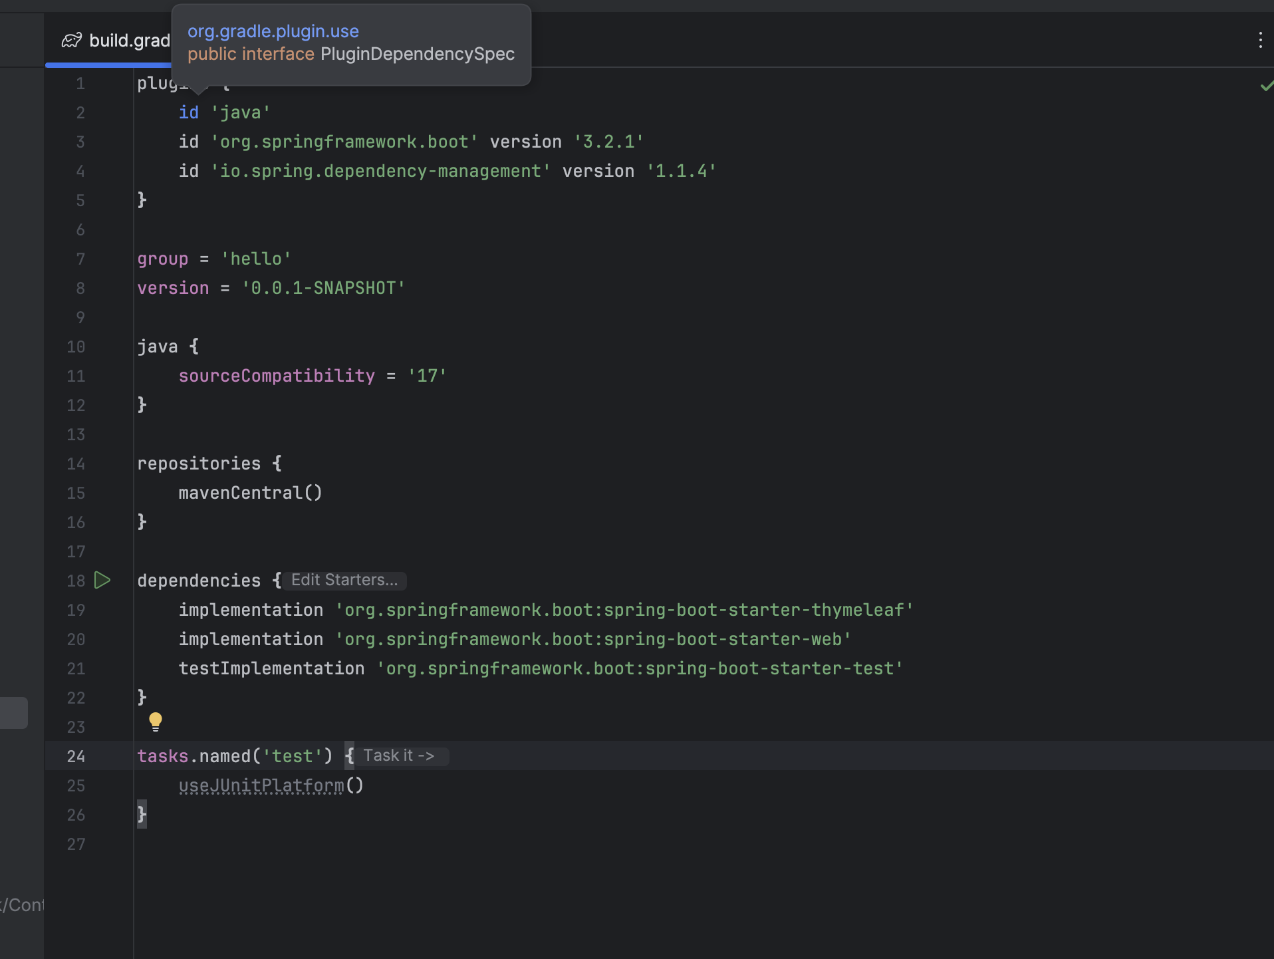Click the 'dependencies' block keyword
The image size is (1274, 959).
click(199, 581)
